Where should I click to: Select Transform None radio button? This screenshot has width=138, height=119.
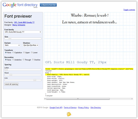click(6, 52)
